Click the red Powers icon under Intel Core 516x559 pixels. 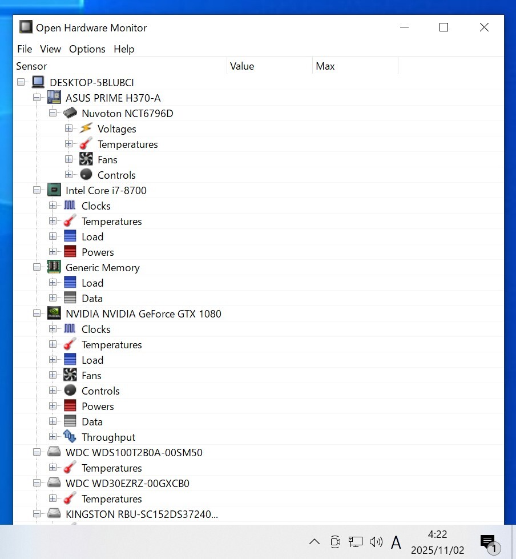click(x=70, y=251)
